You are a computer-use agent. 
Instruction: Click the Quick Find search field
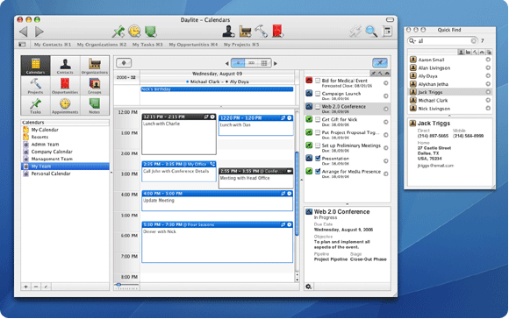click(x=443, y=41)
